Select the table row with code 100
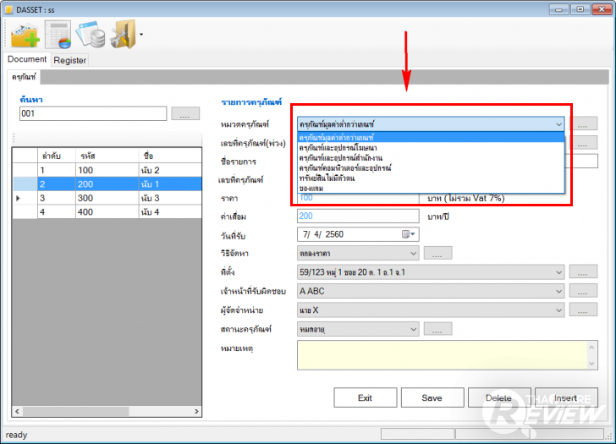Image resolution: width=616 pixels, height=444 pixels. coord(107,170)
